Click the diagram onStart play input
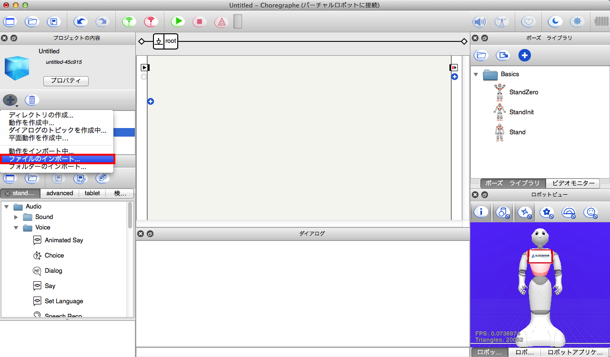Screen dimensions: 610x357 145,68
